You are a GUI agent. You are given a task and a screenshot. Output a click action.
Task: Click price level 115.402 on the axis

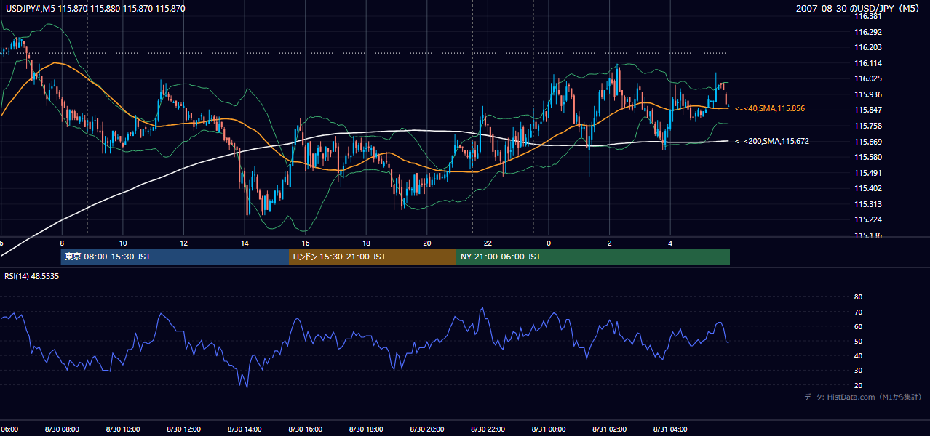click(x=867, y=188)
